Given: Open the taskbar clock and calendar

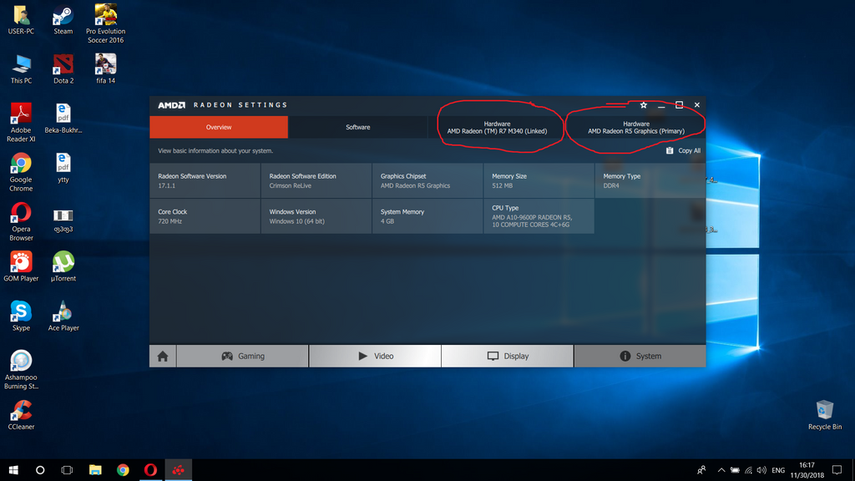Looking at the screenshot, I should pos(807,470).
